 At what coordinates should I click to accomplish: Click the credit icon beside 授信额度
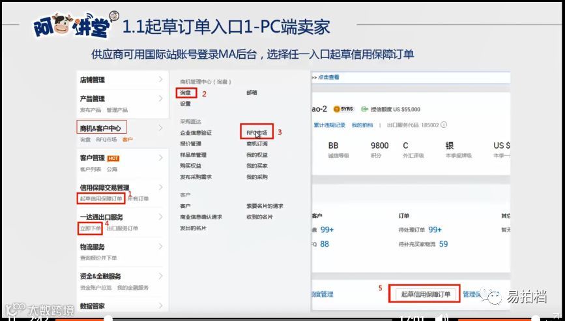365,109
